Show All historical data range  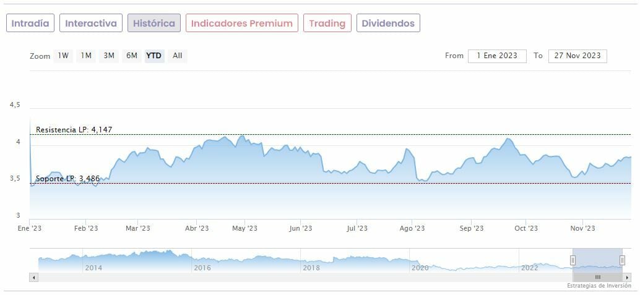click(x=178, y=56)
